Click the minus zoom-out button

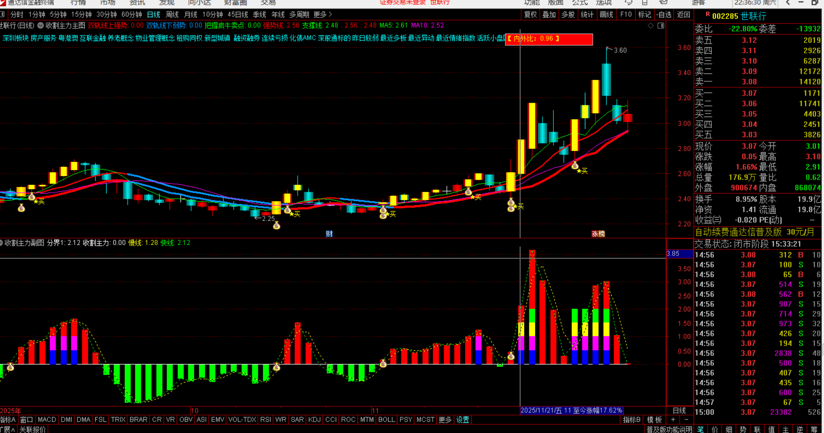point(686,419)
